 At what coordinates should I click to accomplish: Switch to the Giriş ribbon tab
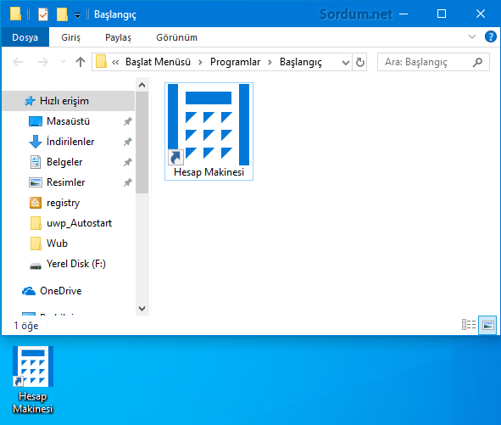70,37
